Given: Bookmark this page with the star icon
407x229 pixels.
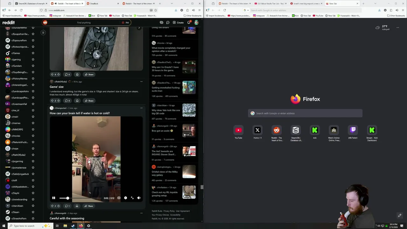Looking at the screenshot, I should tap(155, 10).
